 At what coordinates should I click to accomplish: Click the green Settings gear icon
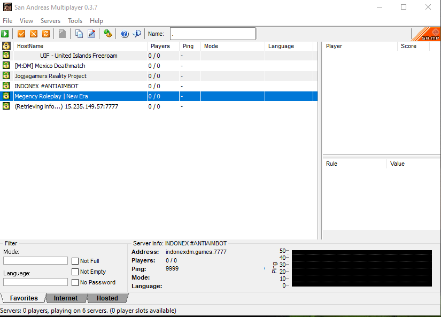[x=108, y=34]
